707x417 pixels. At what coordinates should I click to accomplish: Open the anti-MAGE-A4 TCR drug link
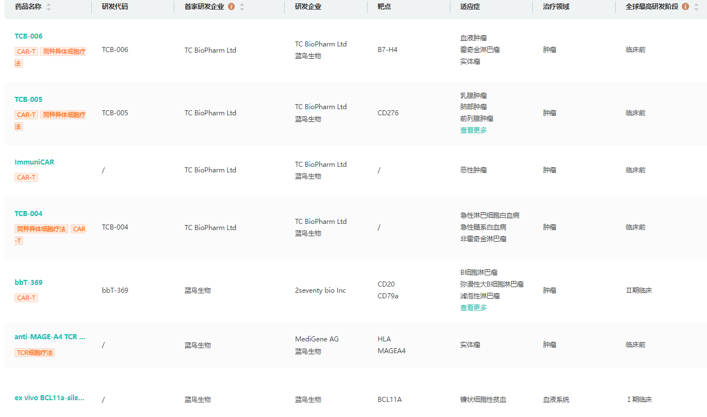(50, 337)
